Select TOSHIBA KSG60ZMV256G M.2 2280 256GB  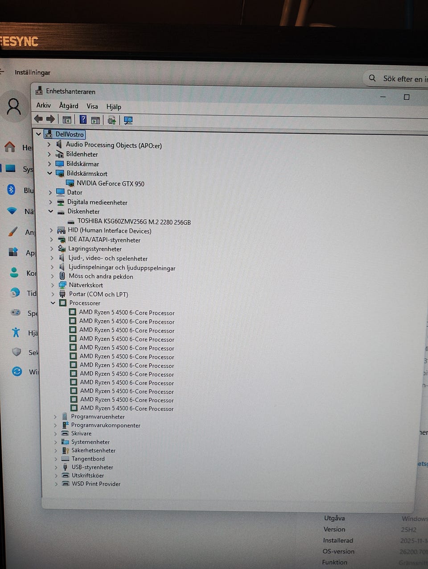click(134, 221)
